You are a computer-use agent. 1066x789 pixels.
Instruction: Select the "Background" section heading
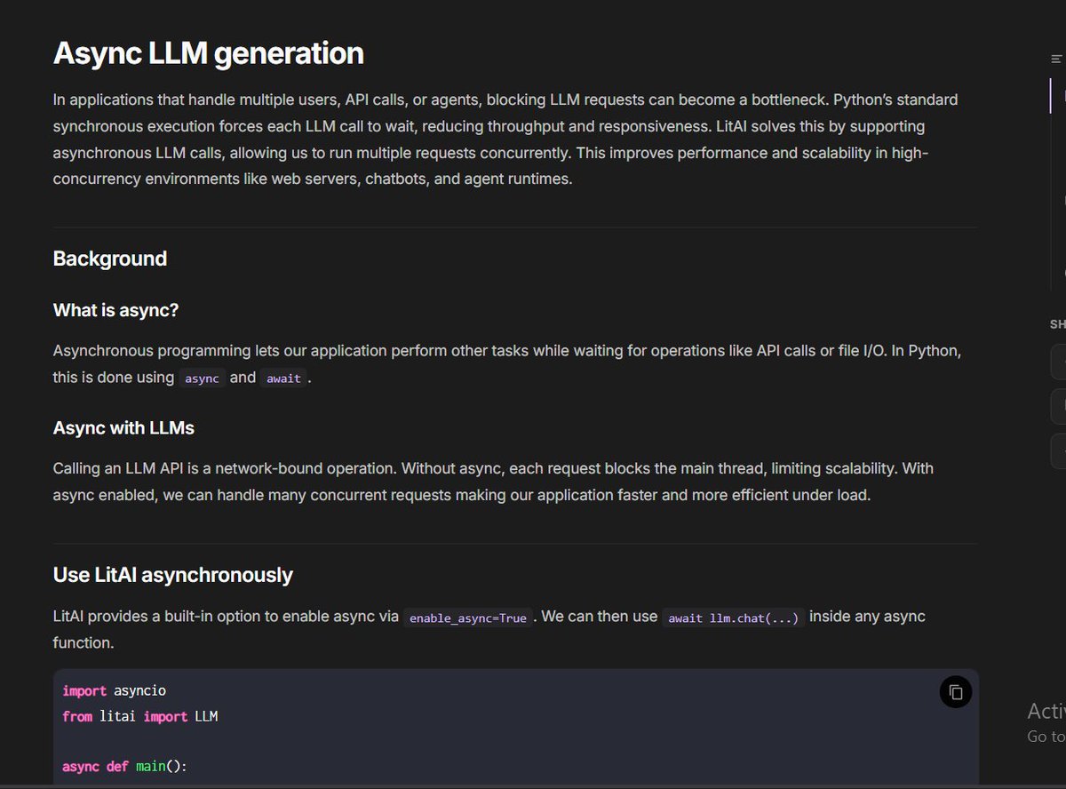tap(110, 259)
